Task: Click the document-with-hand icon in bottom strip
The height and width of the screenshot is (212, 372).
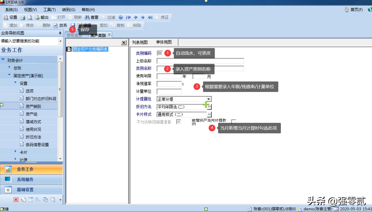Action: (x=23, y=200)
